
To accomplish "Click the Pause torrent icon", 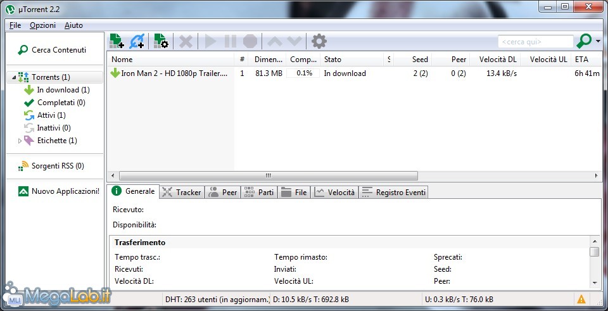I will (x=231, y=41).
